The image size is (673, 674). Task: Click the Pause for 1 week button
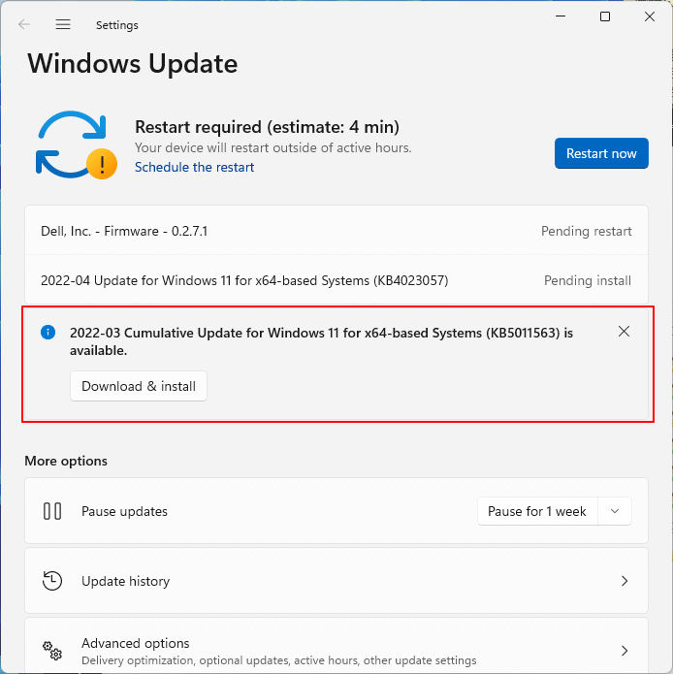537,511
